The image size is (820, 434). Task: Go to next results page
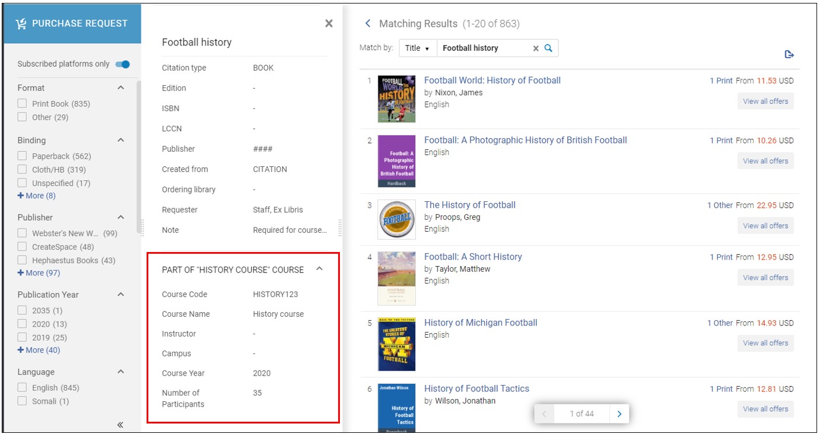619,414
